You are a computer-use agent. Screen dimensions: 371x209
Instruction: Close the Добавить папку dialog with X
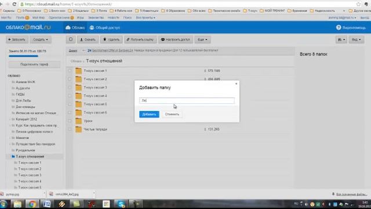coord(236,84)
